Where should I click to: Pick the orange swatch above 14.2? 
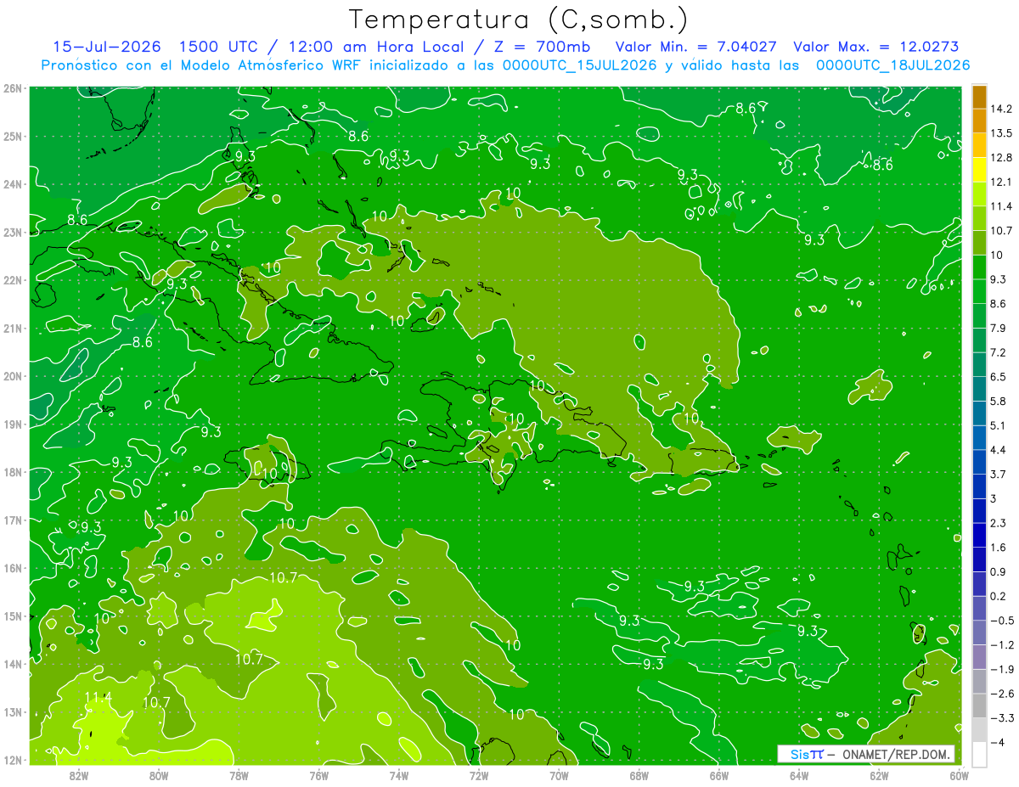point(979,97)
